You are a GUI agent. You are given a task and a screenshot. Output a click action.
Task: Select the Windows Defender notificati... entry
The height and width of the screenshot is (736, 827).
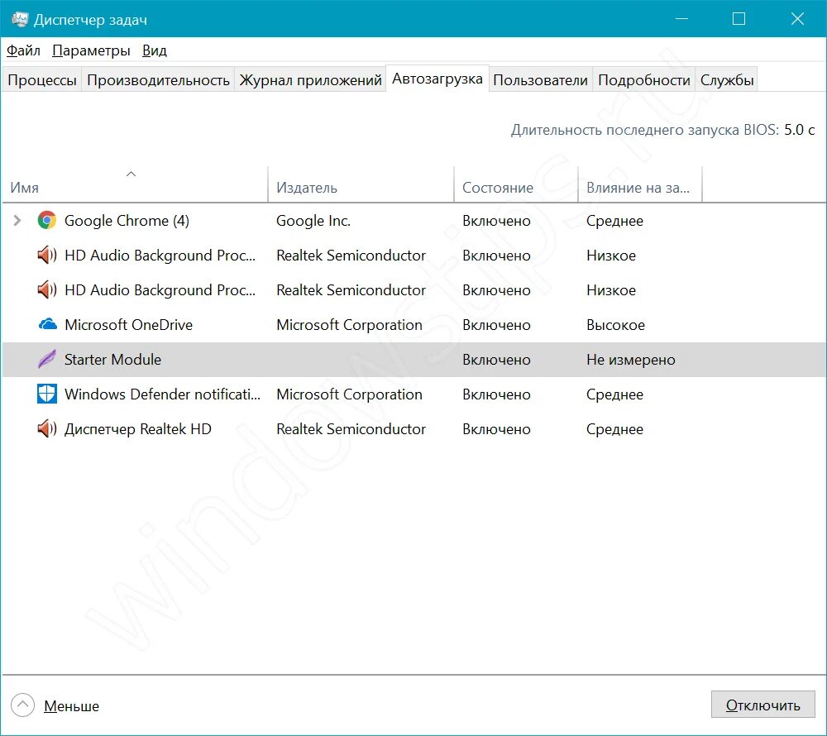162,394
